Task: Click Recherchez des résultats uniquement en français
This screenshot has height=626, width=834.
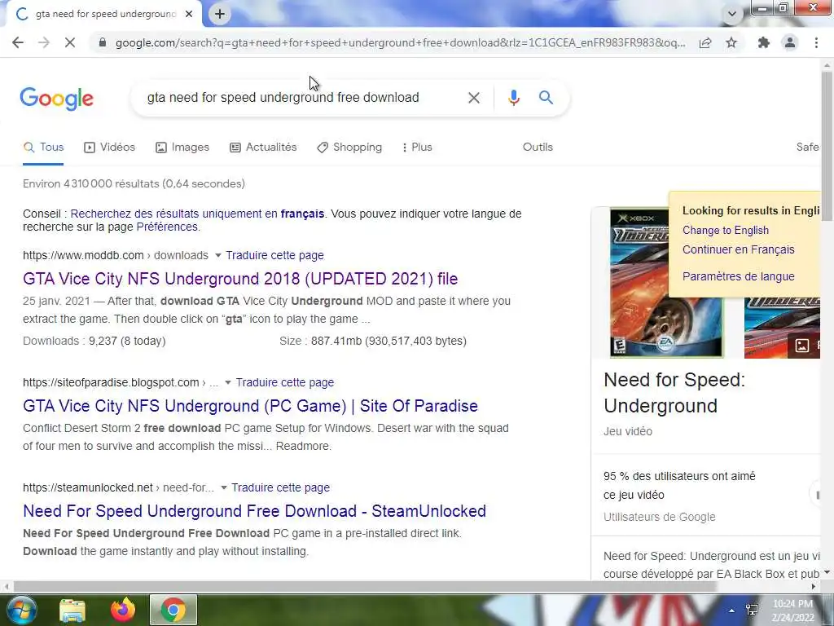Action: click(x=197, y=214)
